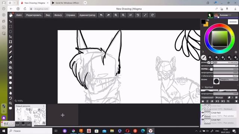Click the rotate counterclockwise icon

(x=138, y=15)
